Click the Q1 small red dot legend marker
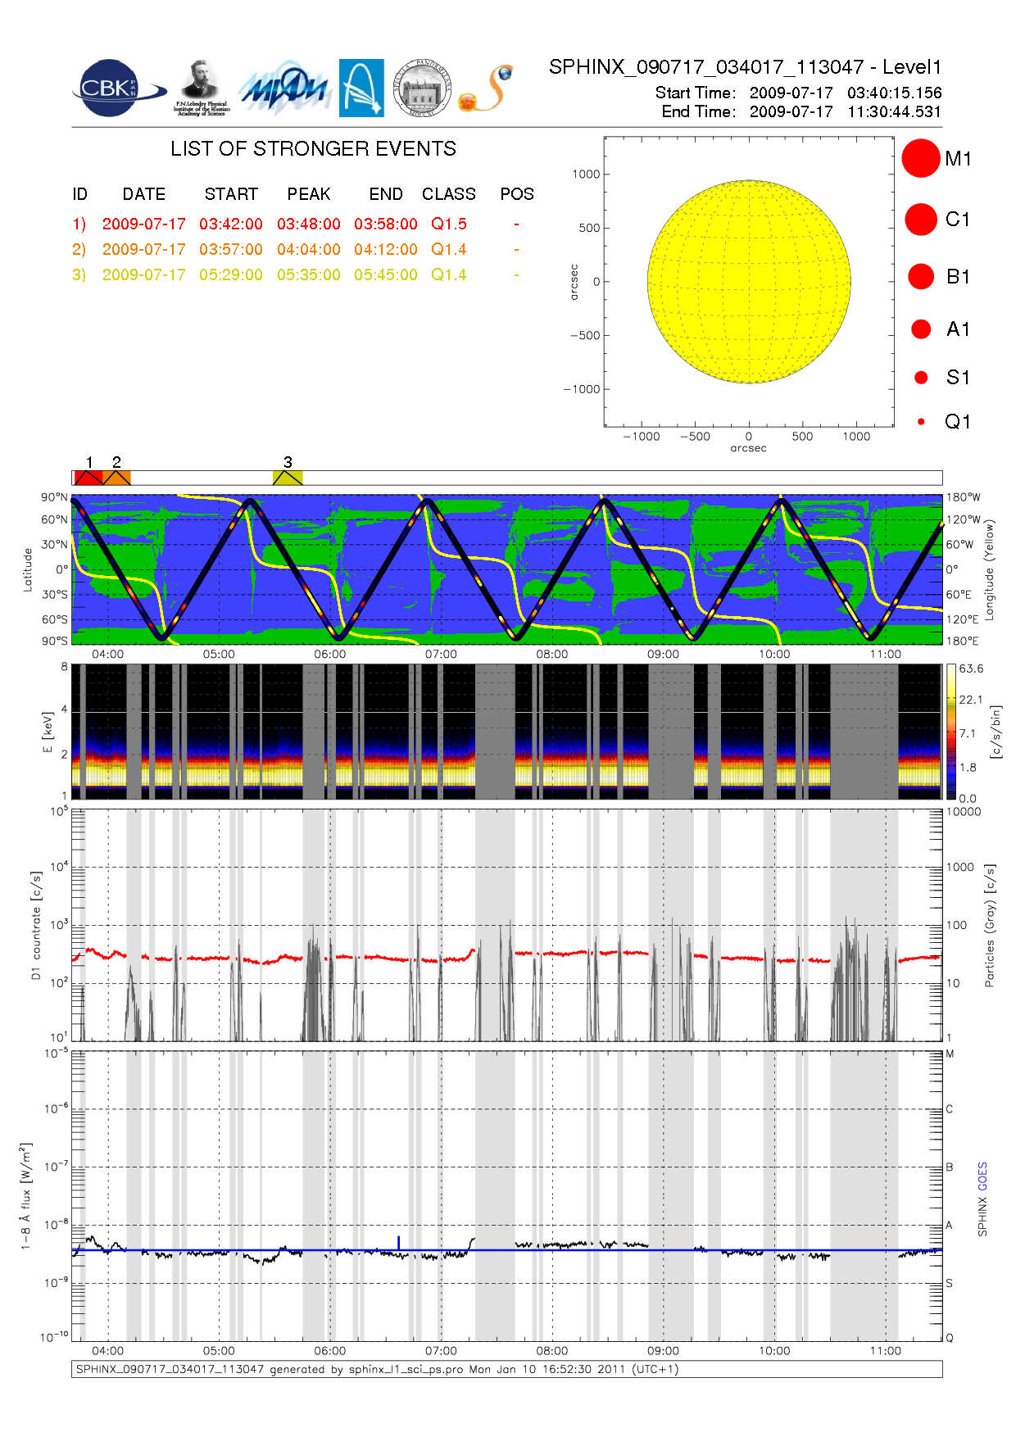Viewport: 1016px width, 1437px height. [x=921, y=422]
